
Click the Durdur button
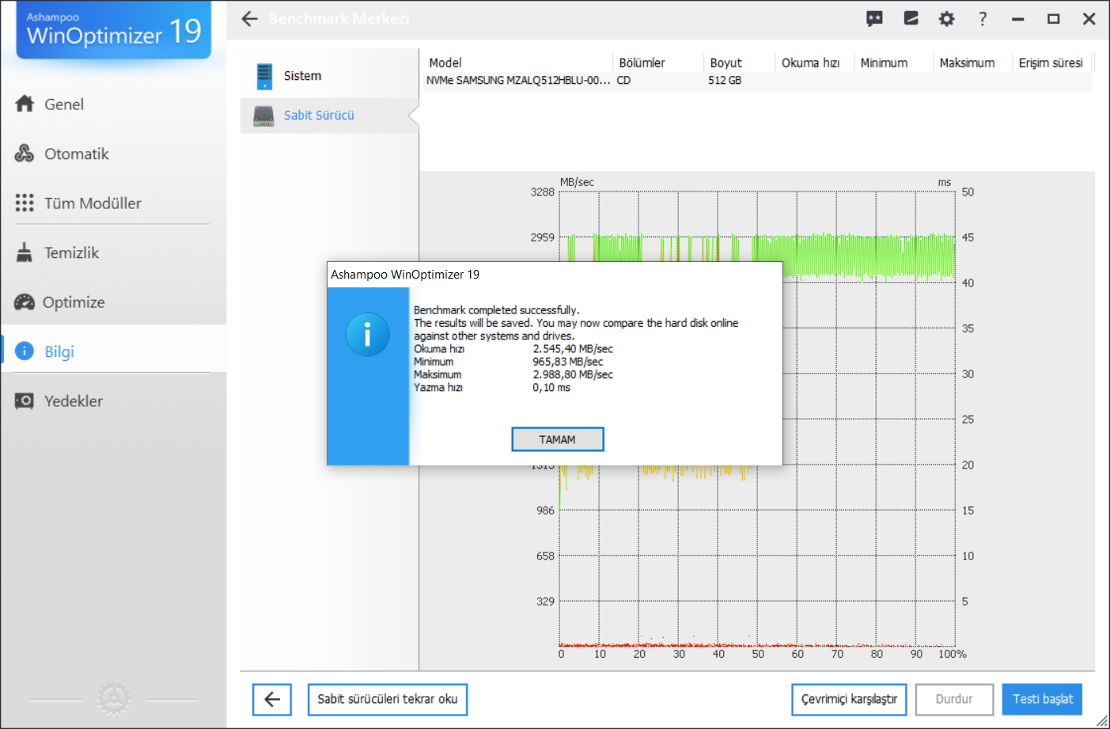tap(954, 700)
